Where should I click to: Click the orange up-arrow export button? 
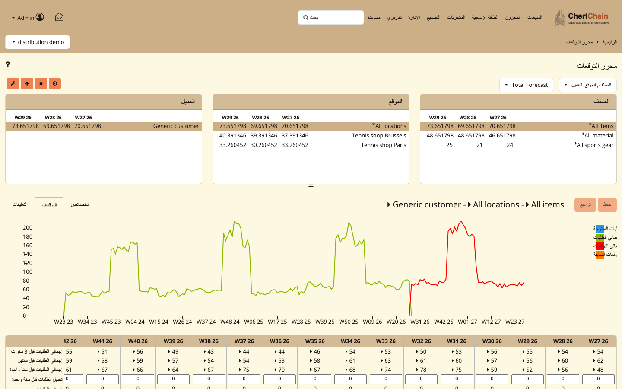coord(27,83)
